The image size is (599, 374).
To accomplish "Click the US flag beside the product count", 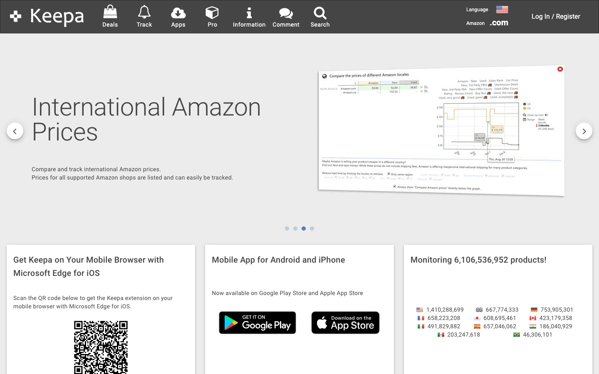I will (x=419, y=310).
